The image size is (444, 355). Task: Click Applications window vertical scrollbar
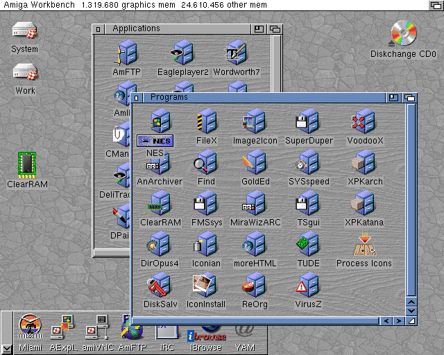pos(276,63)
